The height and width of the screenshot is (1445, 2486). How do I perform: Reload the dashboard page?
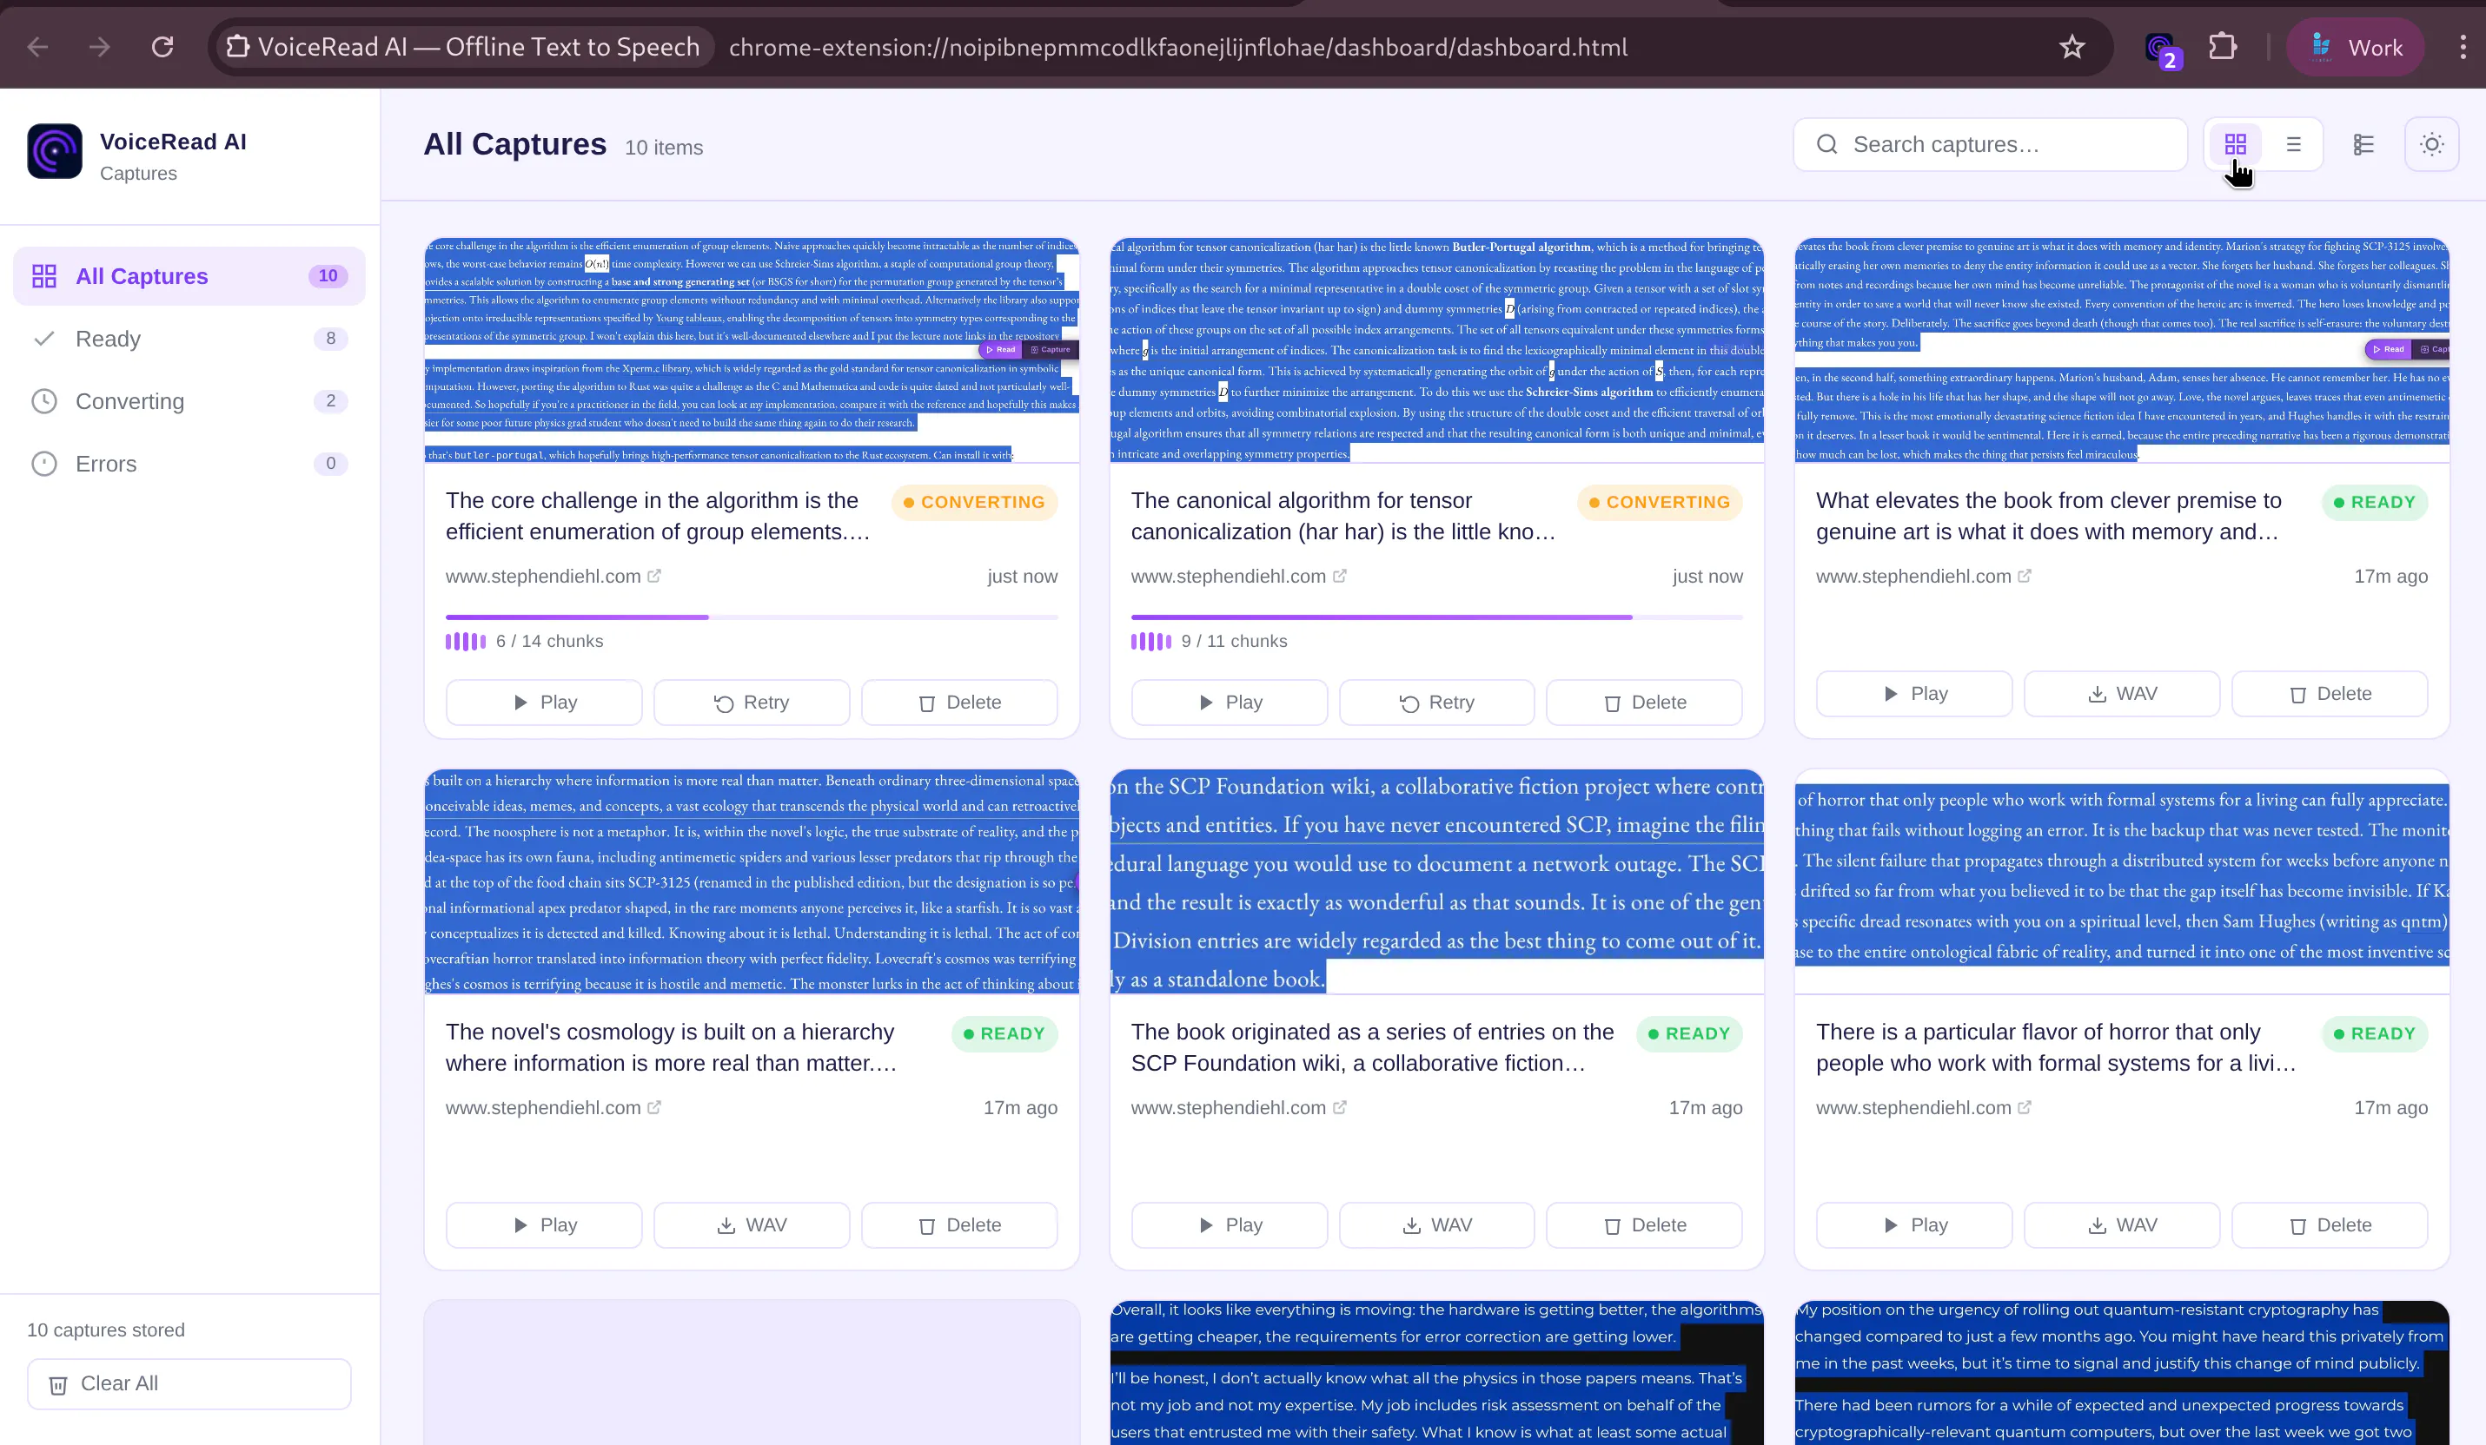coord(162,46)
